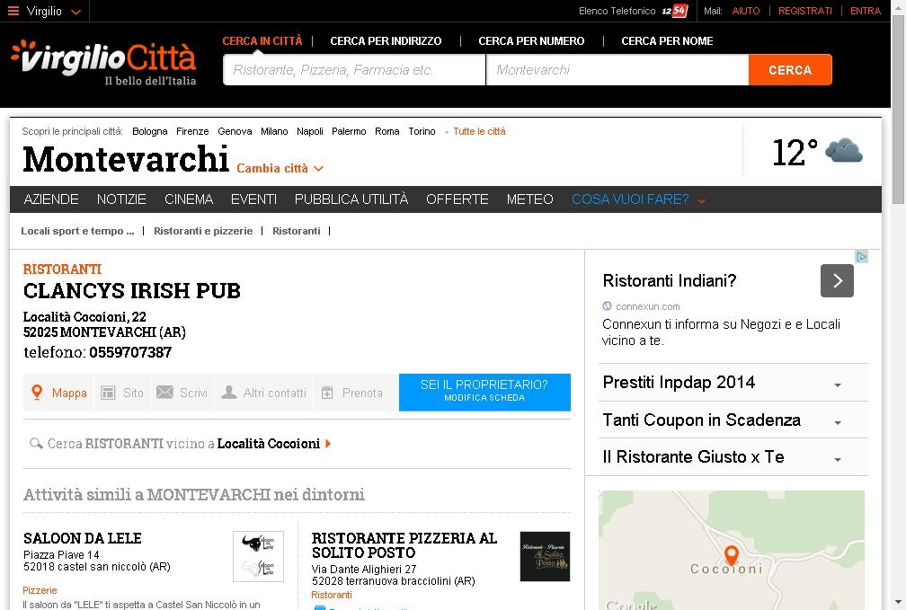
Task: Open the METEO menu item
Action: [530, 199]
